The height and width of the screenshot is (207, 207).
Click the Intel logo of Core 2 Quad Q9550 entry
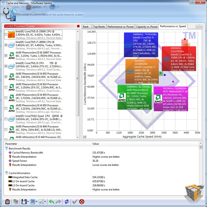[x=11, y=119]
